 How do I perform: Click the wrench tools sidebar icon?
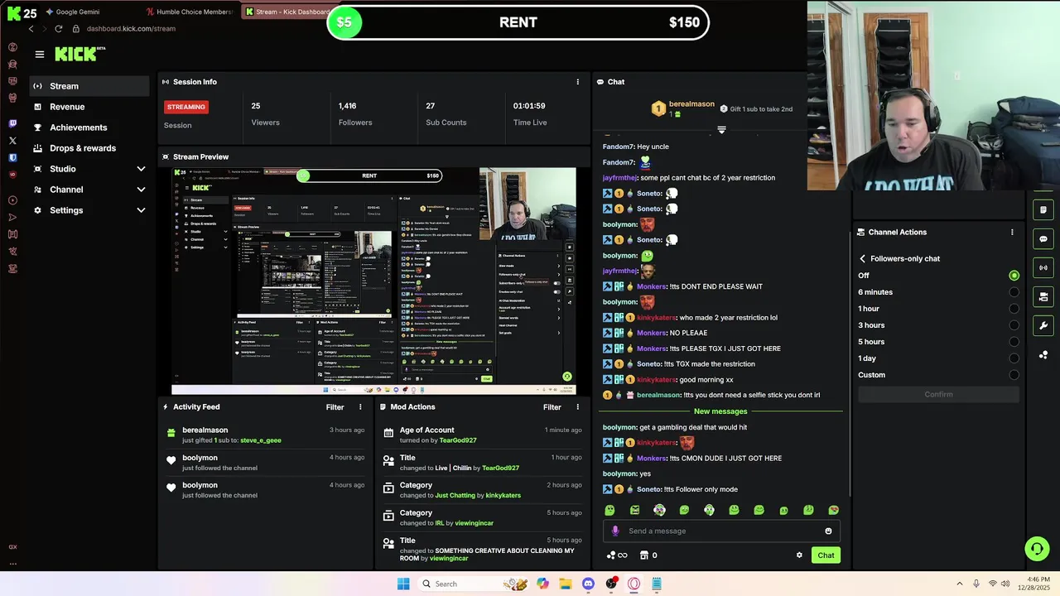1043,325
